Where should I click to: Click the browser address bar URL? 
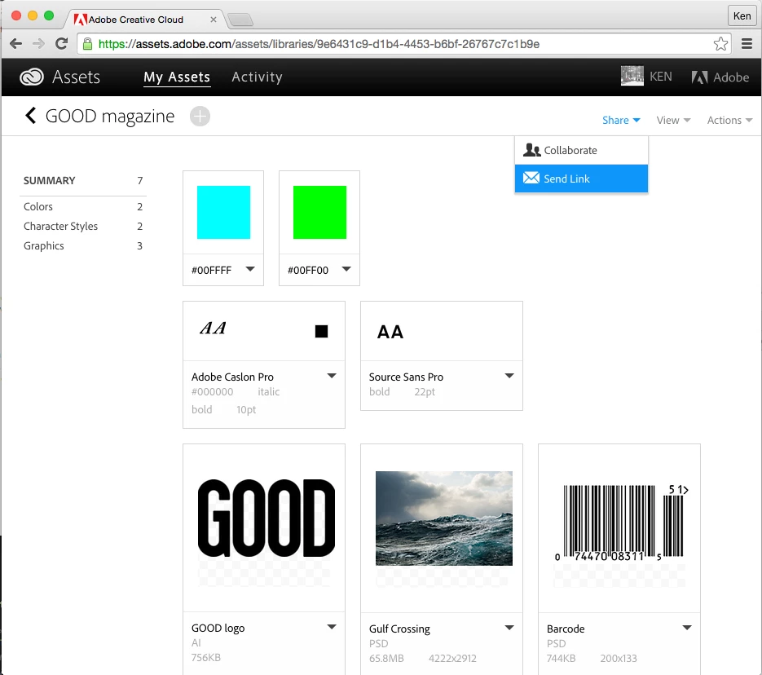click(x=319, y=44)
